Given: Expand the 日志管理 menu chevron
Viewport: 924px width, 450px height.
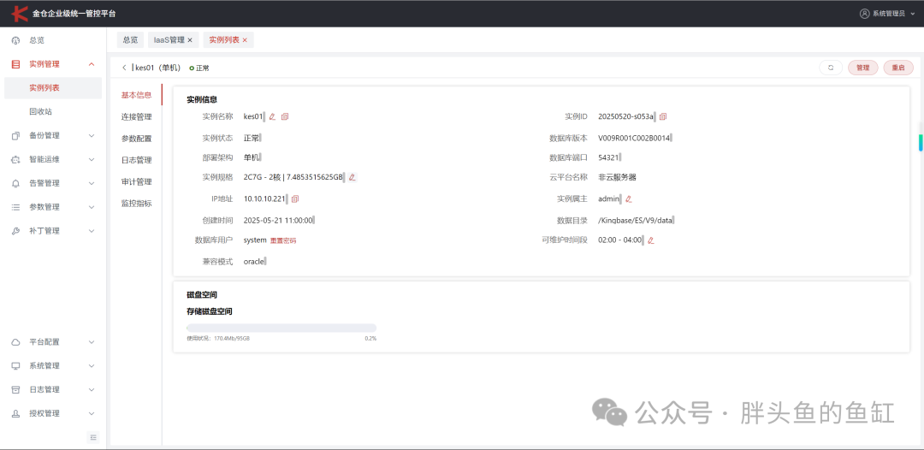Looking at the screenshot, I should tap(92, 389).
